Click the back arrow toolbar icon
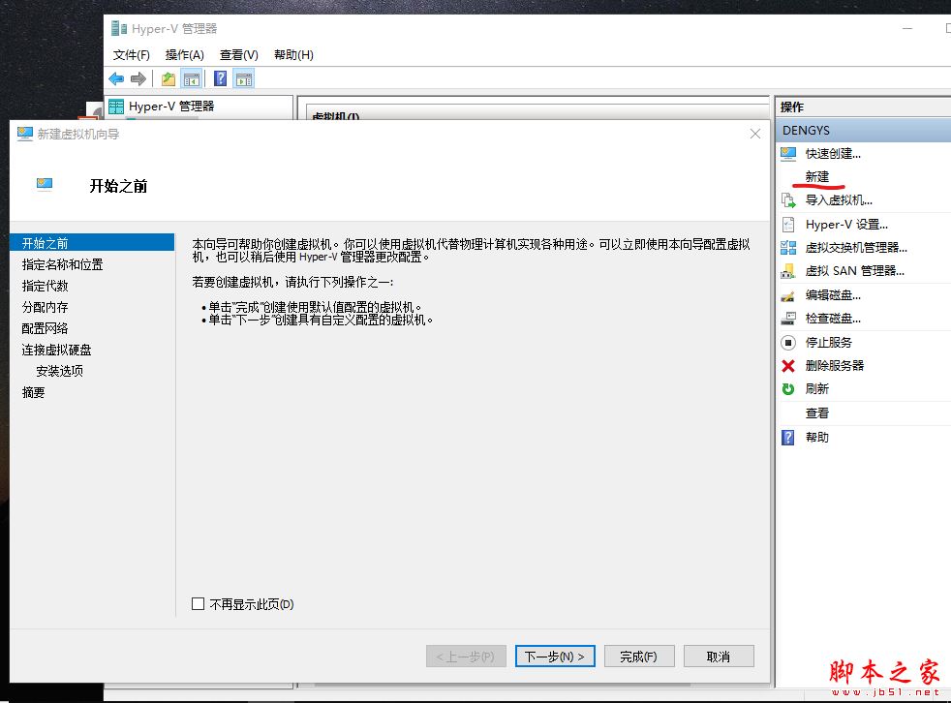Image resolution: width=951 pixels, height=703 pixels. click(116, 78)
